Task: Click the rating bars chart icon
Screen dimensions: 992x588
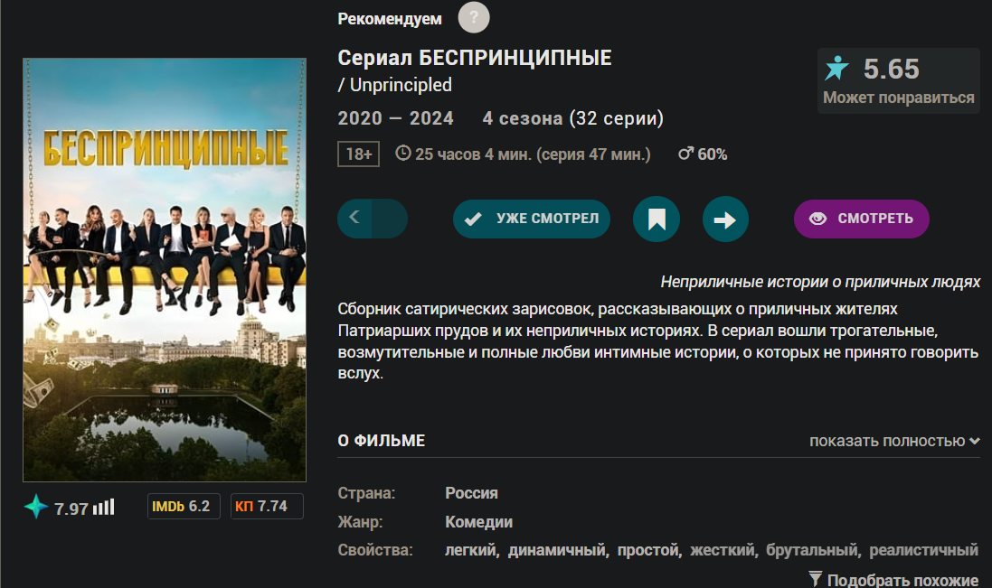Action: pyautogui.click(x=104, y=507)
